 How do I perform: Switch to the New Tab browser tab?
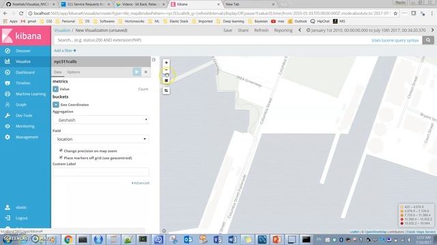pos(248,4)
